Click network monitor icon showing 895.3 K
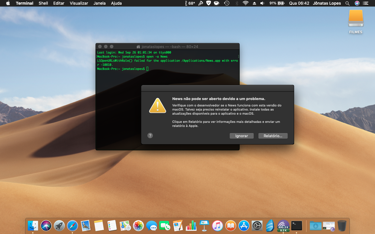This screenshot has width=375, height=234. [x=283, y=226]
